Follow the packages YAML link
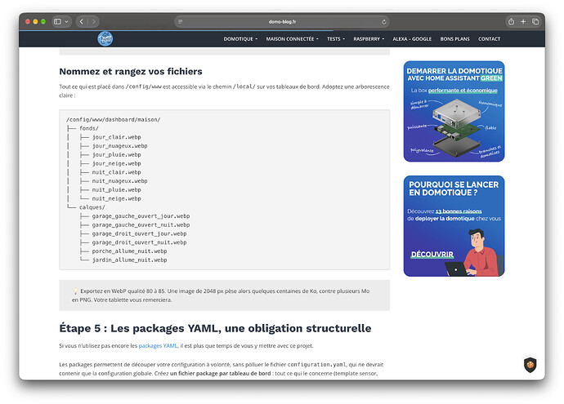Screen dimensions: 564x404 (x=158, y=345)
